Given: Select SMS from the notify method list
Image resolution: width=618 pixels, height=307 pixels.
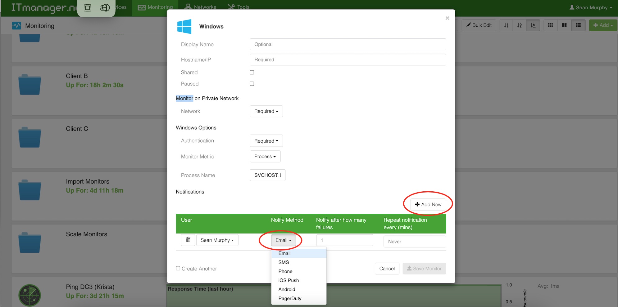Looking at the screenshot, I should 283,262.
